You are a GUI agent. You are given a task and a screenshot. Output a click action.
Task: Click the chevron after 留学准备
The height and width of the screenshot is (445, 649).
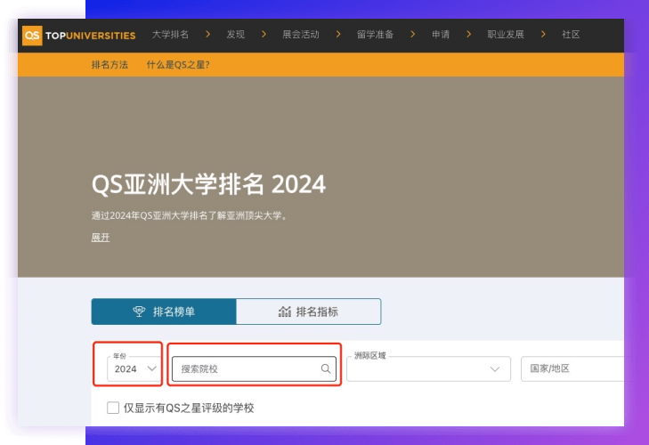(x=412, y=35)
